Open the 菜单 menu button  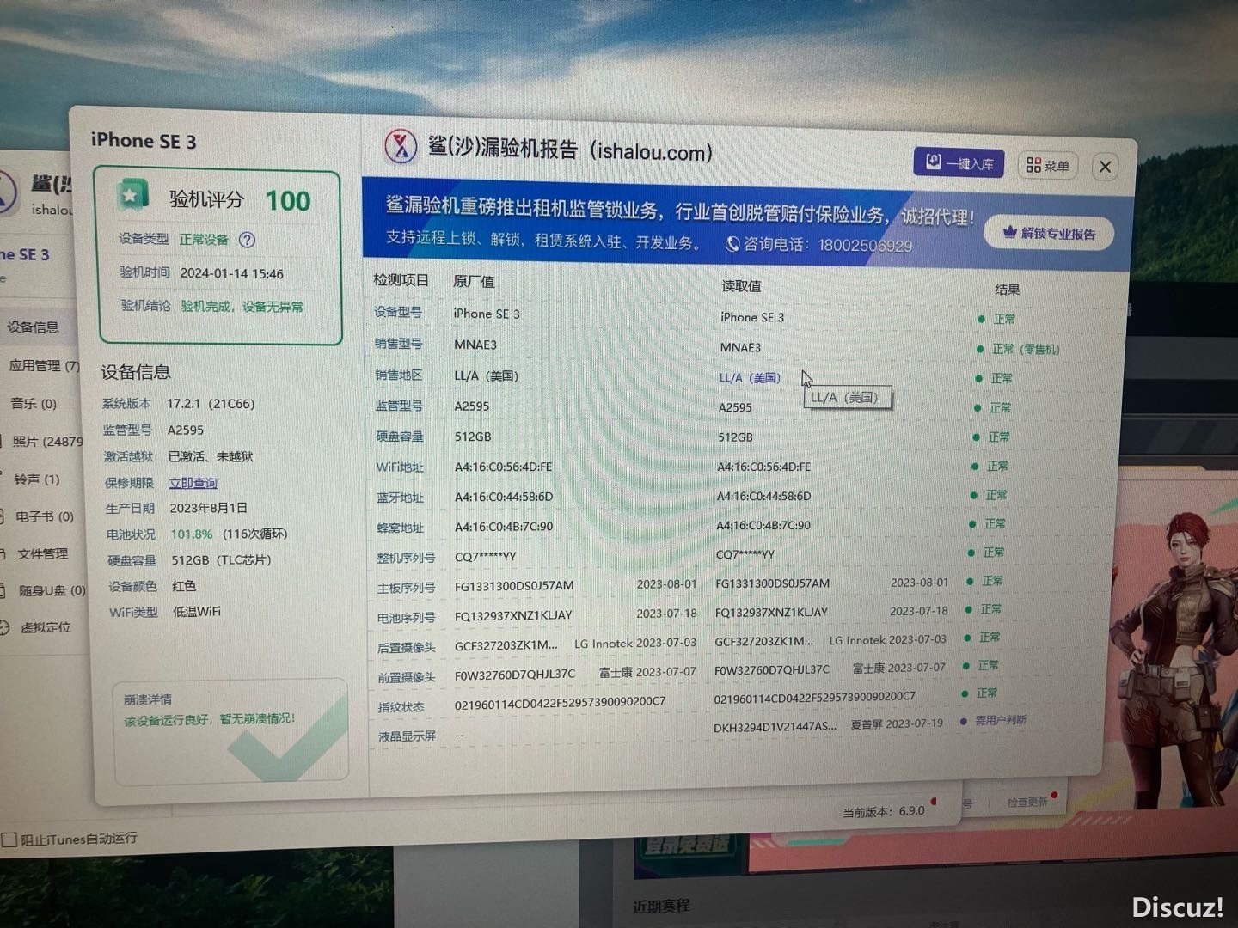click(x=1048, y=165)
